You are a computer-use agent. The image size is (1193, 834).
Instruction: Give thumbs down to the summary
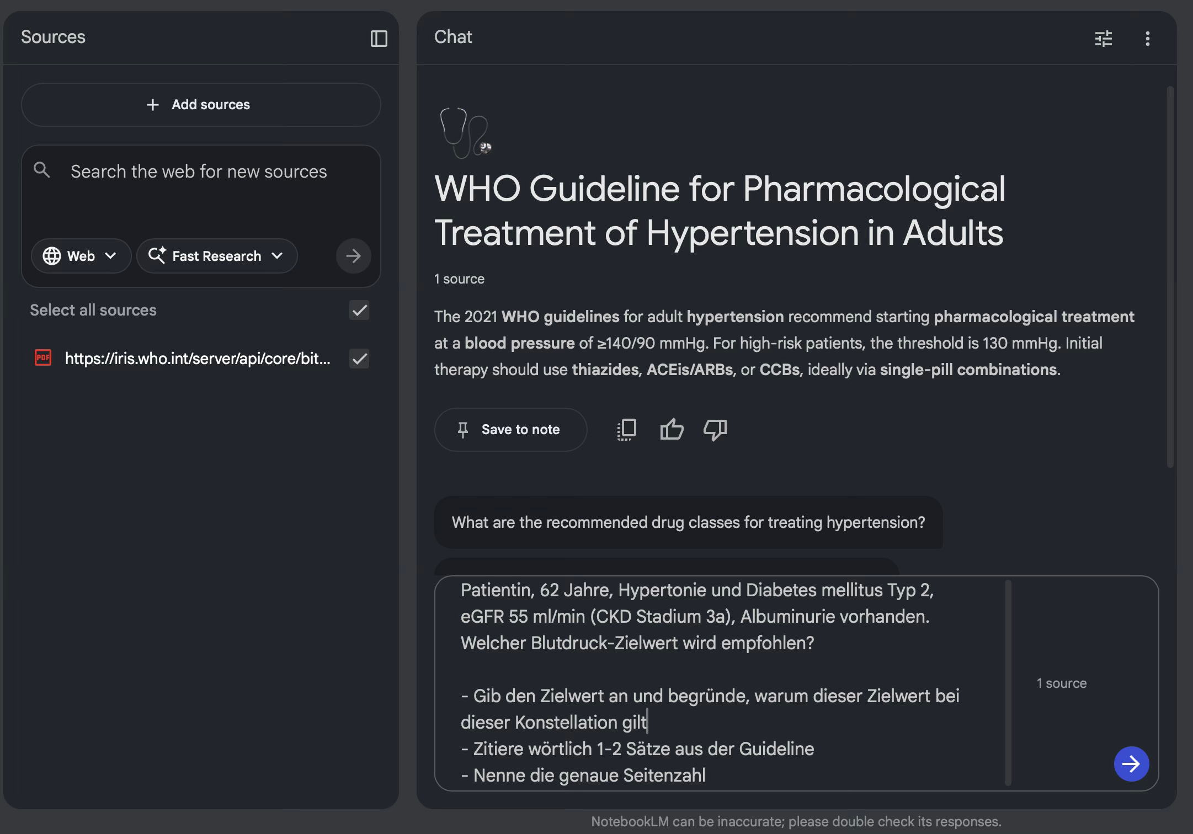coord(715,430)
